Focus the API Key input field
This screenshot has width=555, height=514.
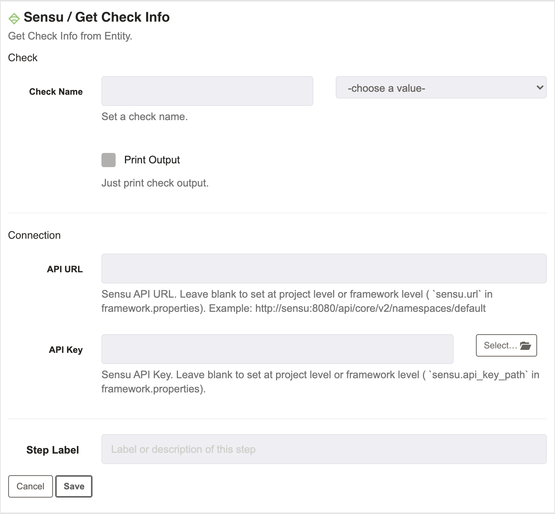277,349
